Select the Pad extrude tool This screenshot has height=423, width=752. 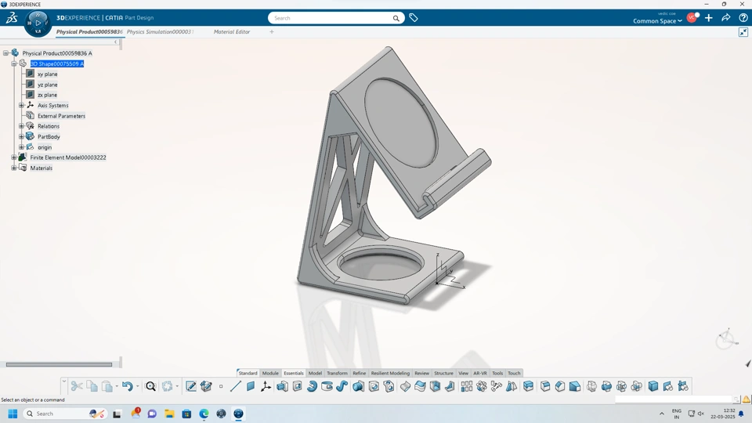282,386
